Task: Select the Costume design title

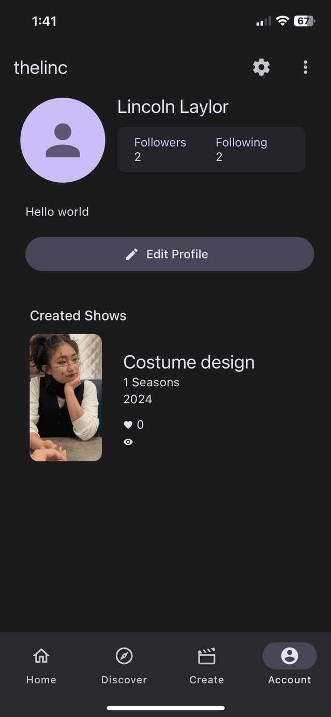Action: [189, 362]
